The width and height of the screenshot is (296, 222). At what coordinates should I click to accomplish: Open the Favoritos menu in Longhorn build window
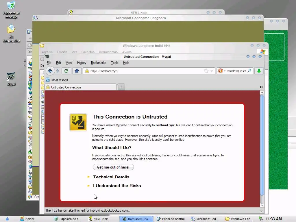tap(88, 52)
